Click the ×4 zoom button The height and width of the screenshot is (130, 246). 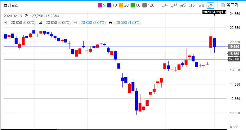click(201, 6)
